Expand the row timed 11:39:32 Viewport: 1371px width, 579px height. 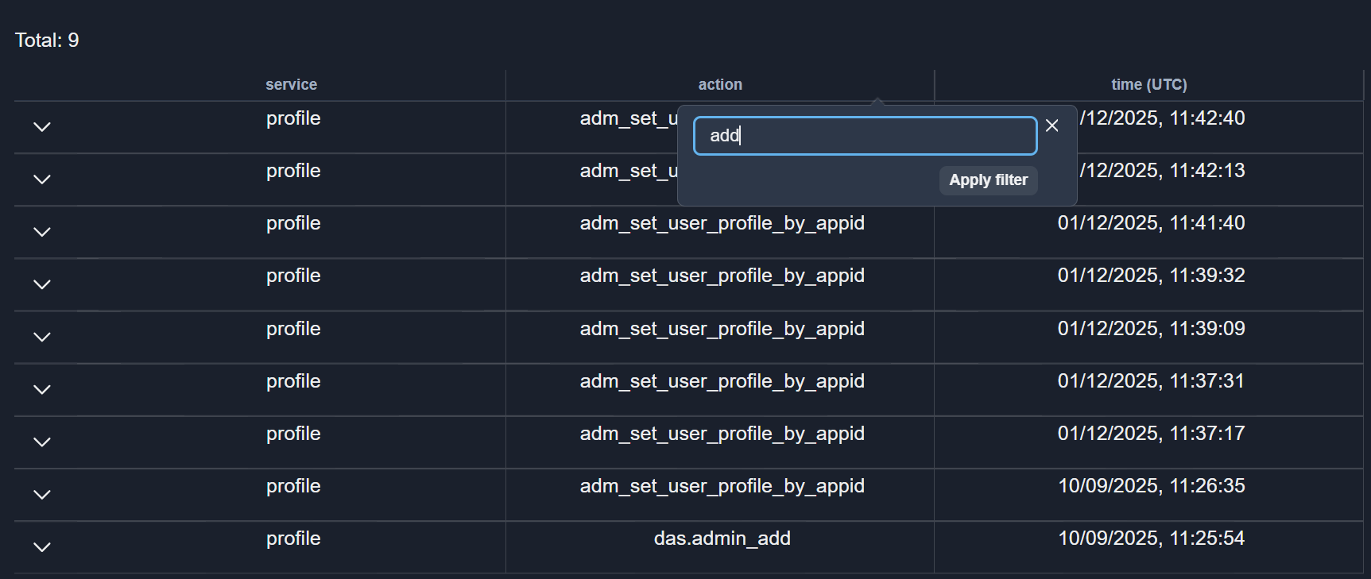(42, 284)
